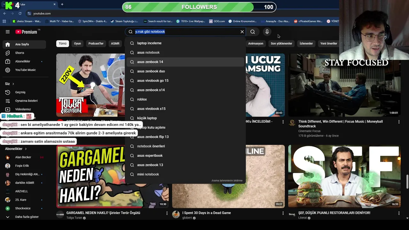Screen dimensions: 409x230
Task: Open the Shockvoice channel subscription
Action: [24, 208]
